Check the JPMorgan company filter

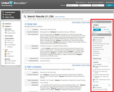(93, 48)
